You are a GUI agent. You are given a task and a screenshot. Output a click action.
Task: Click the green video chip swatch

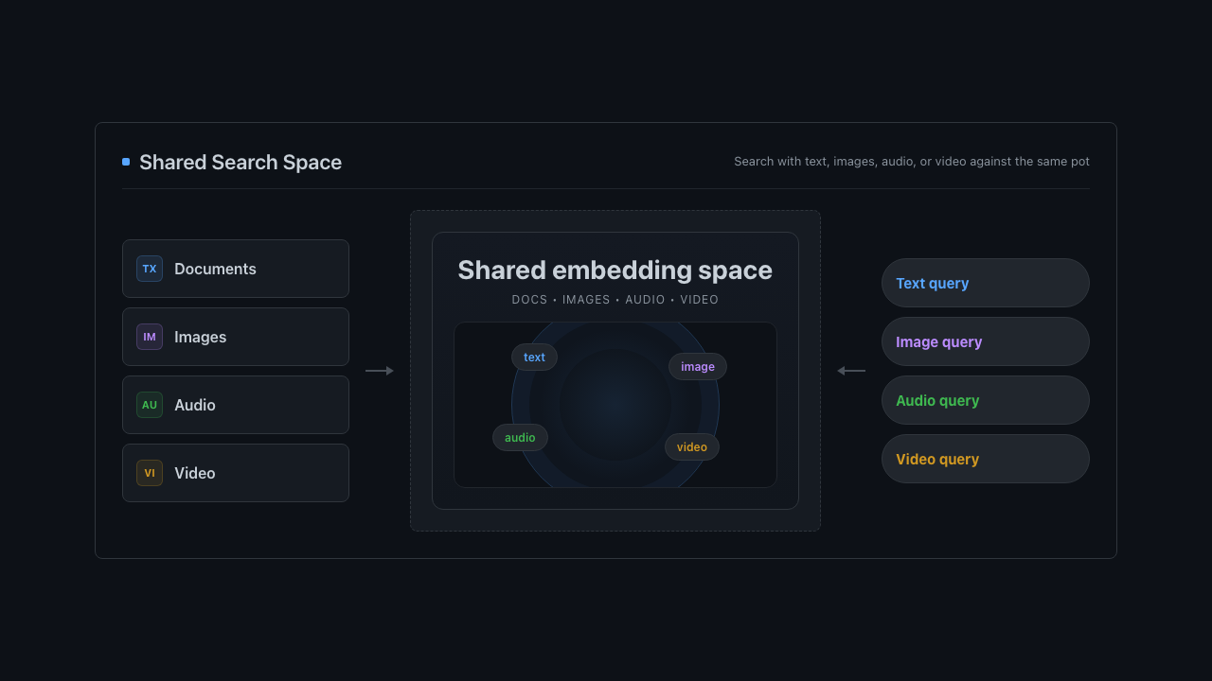click(691, 446)
